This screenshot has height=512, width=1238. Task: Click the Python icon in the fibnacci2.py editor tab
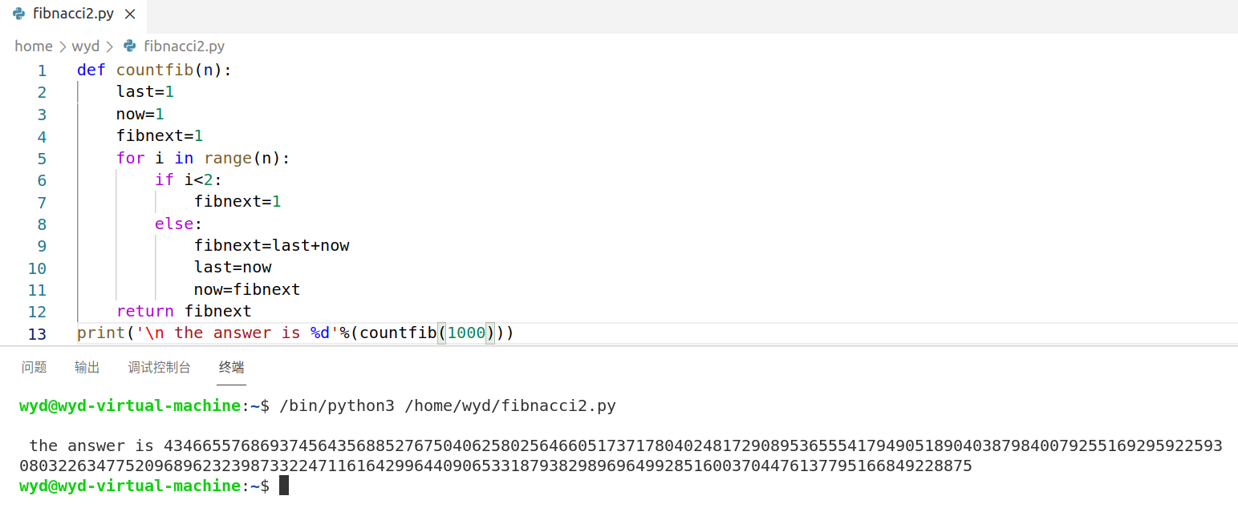(x=18, y=14)
